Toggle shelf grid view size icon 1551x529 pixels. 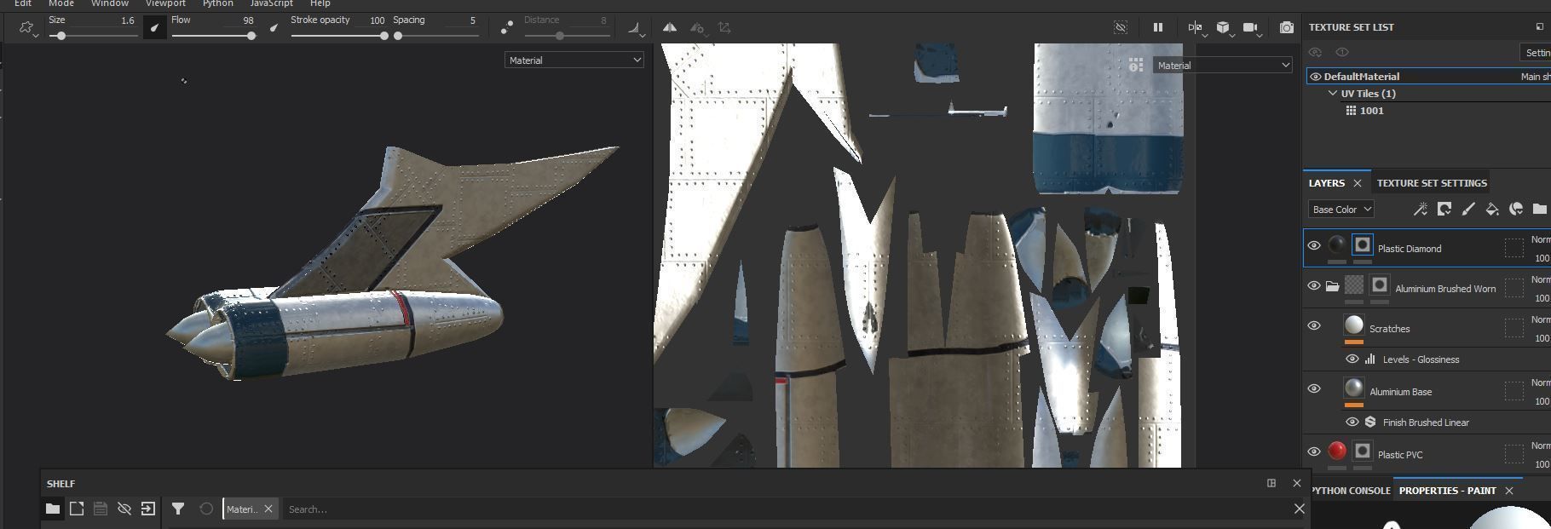[x=1271, y=483]
